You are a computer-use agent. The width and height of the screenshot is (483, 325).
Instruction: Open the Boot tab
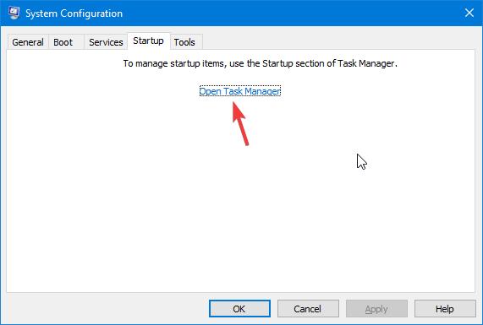click(63, 42)
